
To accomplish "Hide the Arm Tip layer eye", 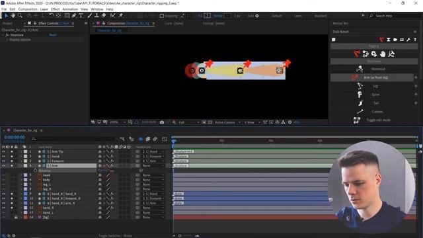I will 3,151.
